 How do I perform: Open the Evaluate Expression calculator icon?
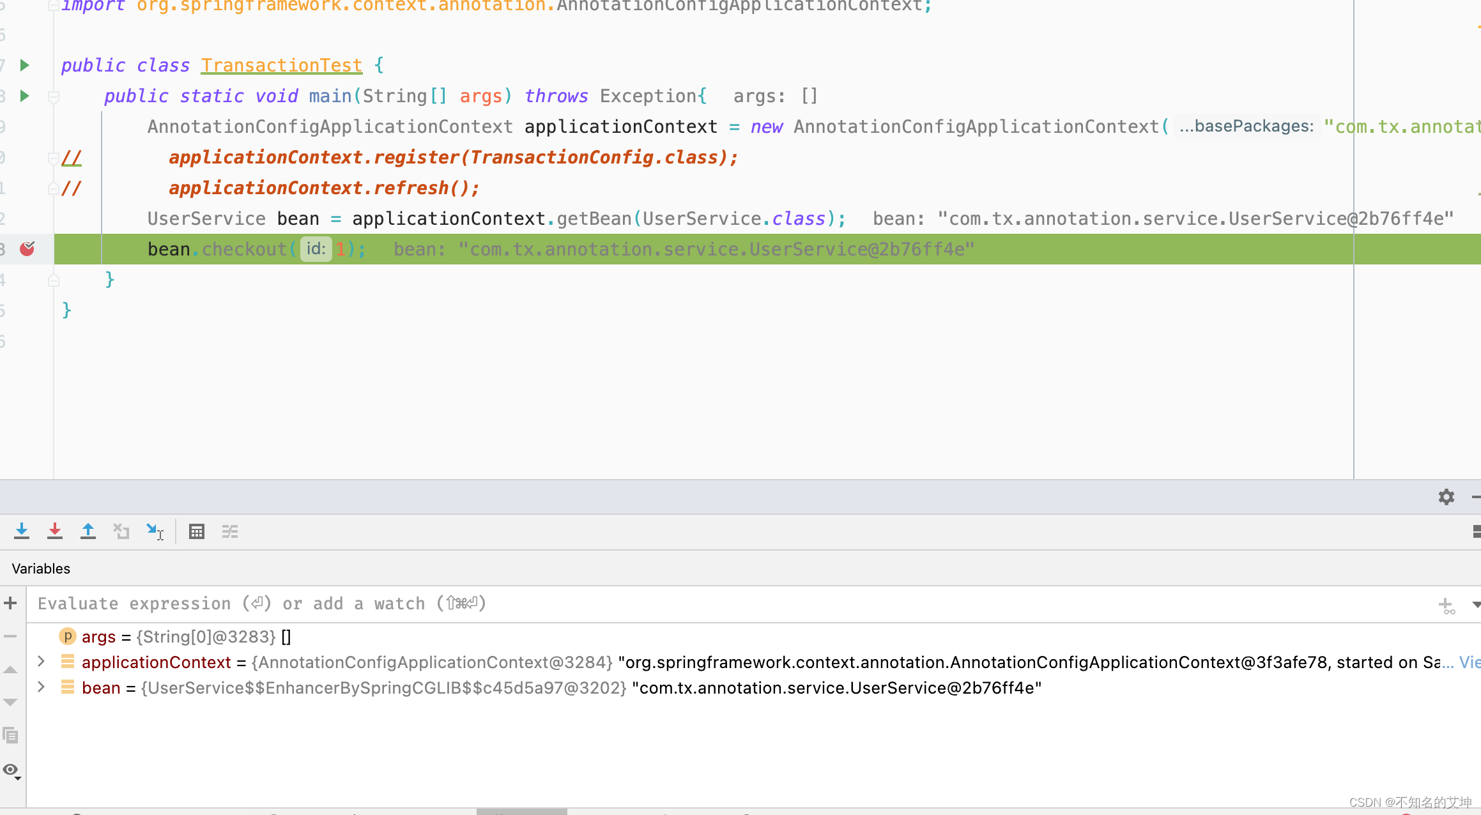197,531
